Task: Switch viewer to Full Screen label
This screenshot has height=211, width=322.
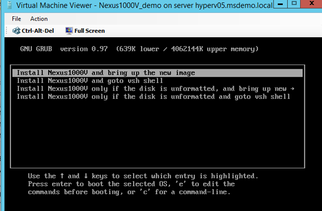Action: point(90,31)
